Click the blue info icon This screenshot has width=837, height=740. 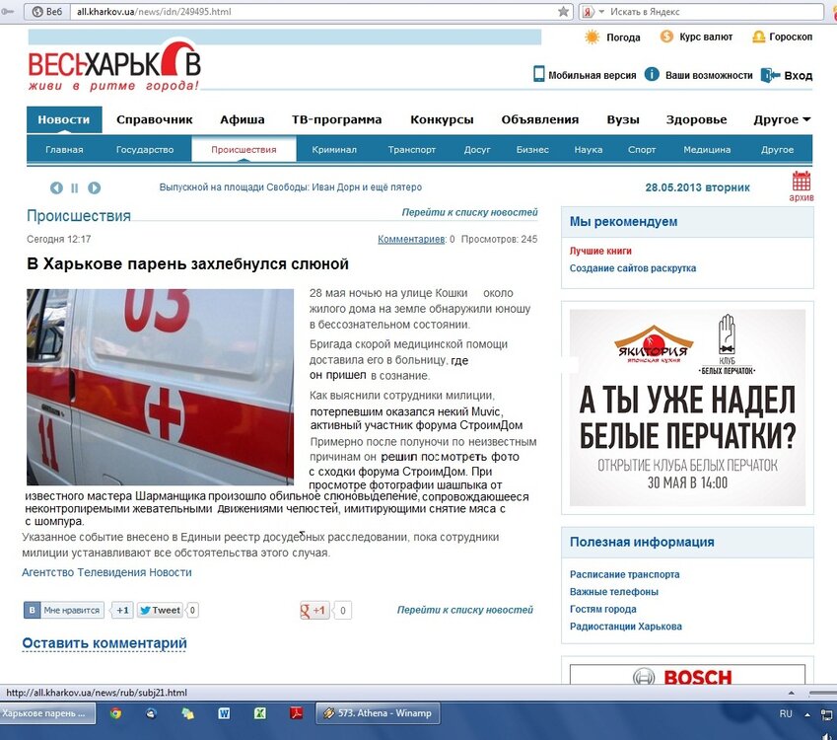(652, 74)
